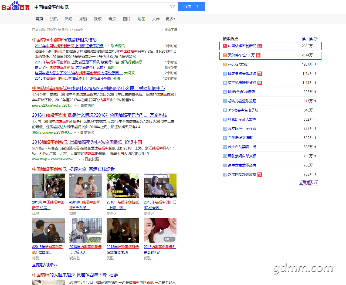
Task: Play the 02:41 video thumbnail
Action: click(86, 186)
